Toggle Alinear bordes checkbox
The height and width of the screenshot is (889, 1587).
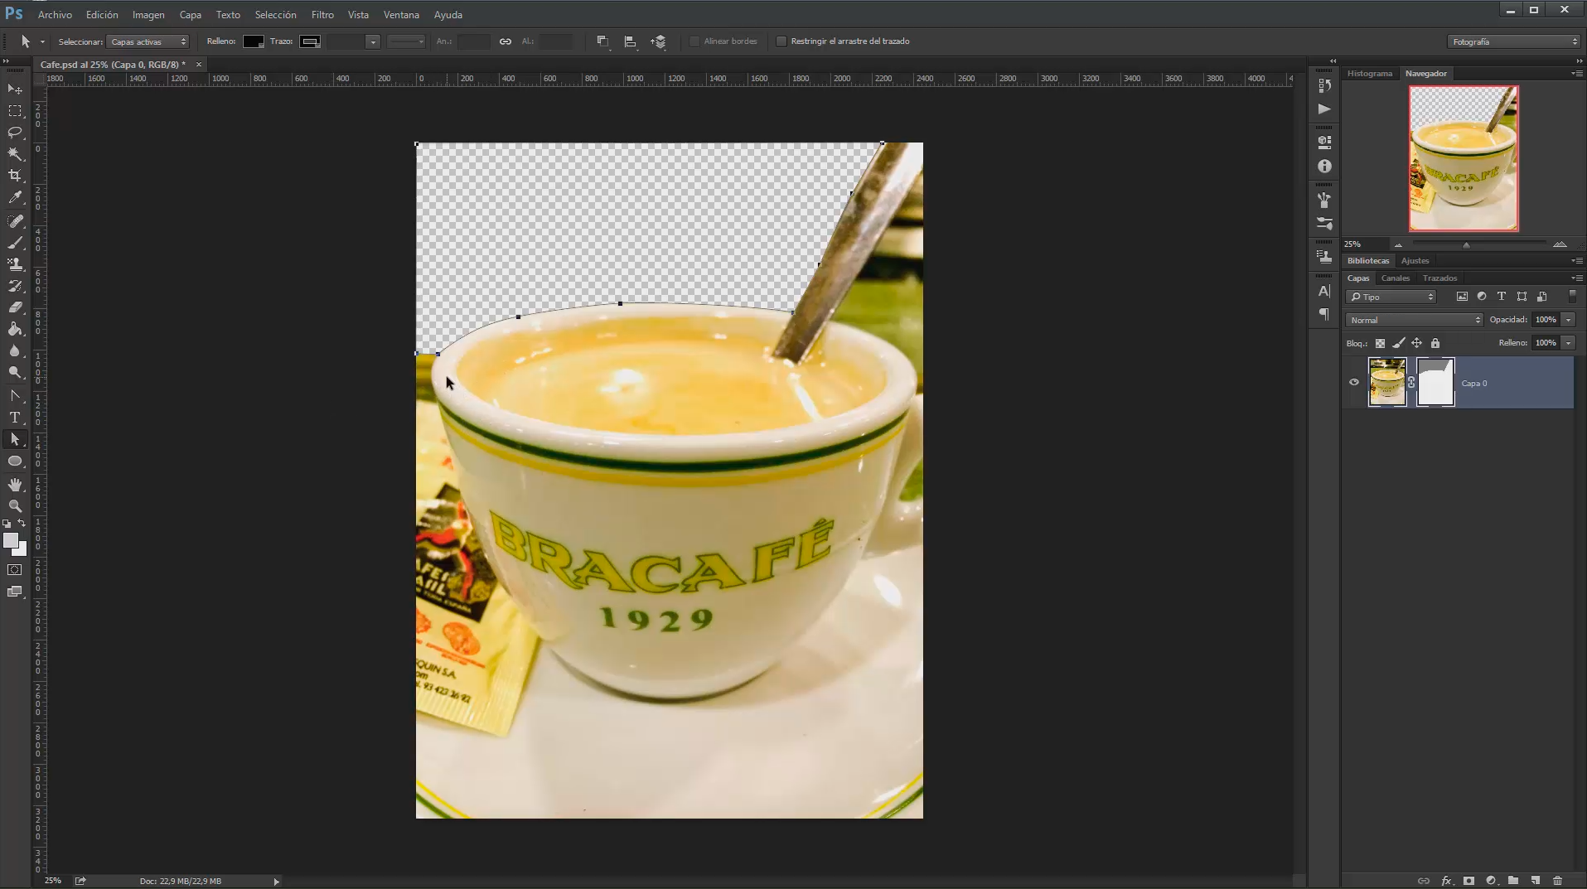click(x=694, y=41)
